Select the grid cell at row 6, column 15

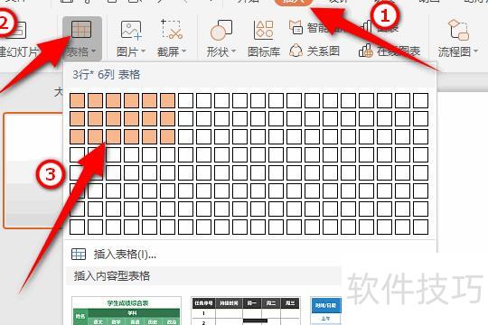coord(330,190)
